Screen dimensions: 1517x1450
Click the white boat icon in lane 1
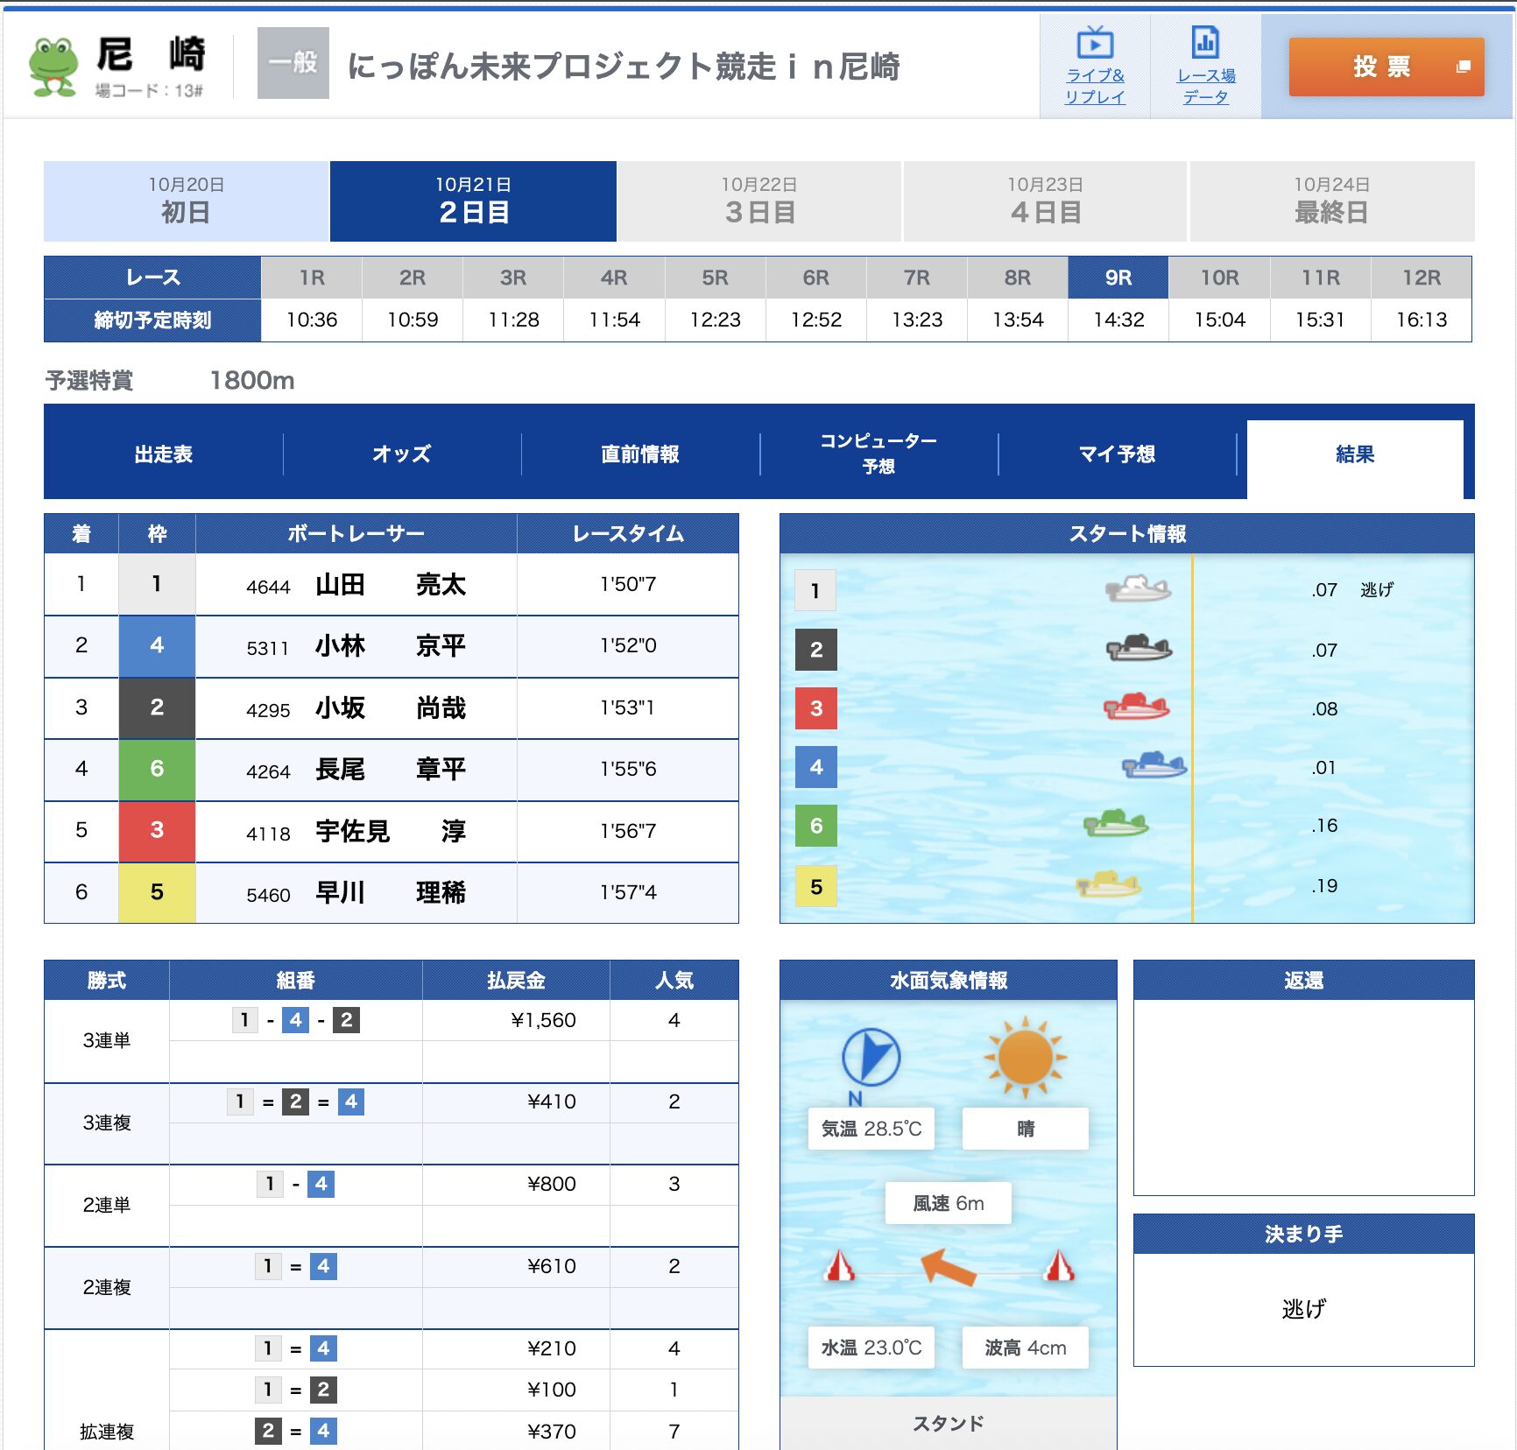click(1138, 588)
